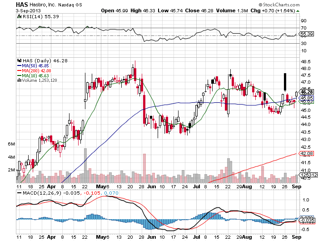Image resolution: width=318 pixels, height=241 pixels.
Task: Click the MACD axis label -0.5
Action: point(305,230)
